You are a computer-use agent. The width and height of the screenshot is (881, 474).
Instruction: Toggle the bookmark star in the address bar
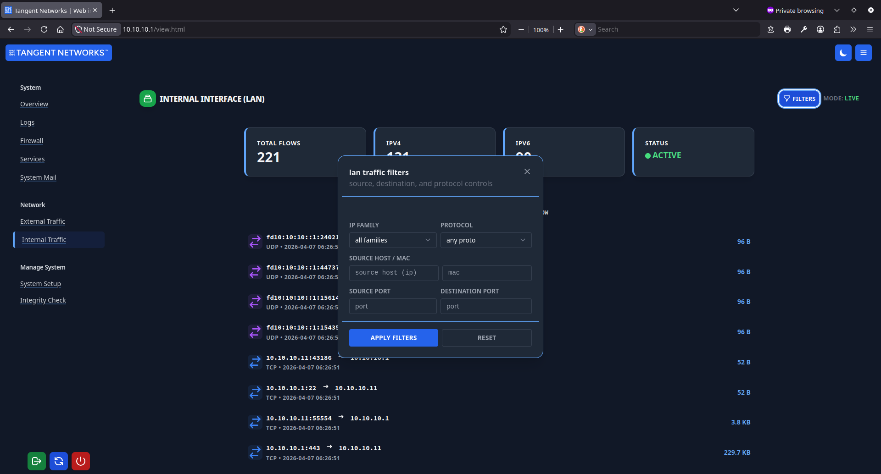[503, 29]
